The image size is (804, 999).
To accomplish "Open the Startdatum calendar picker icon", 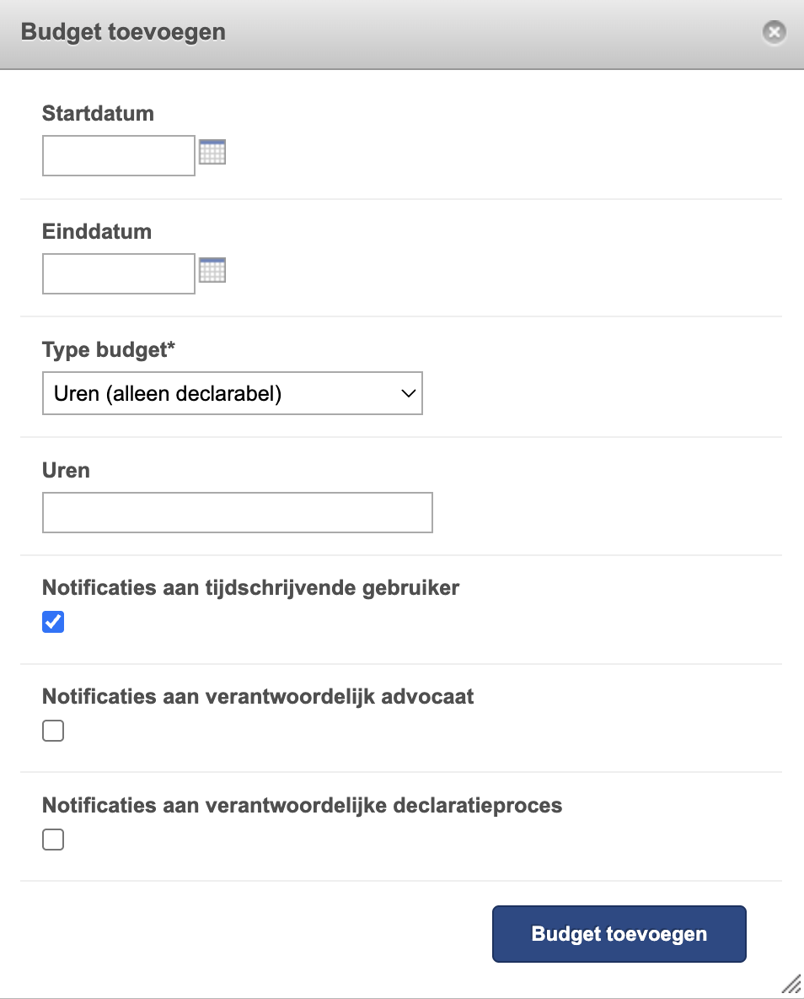I will [x=212, y=153].
